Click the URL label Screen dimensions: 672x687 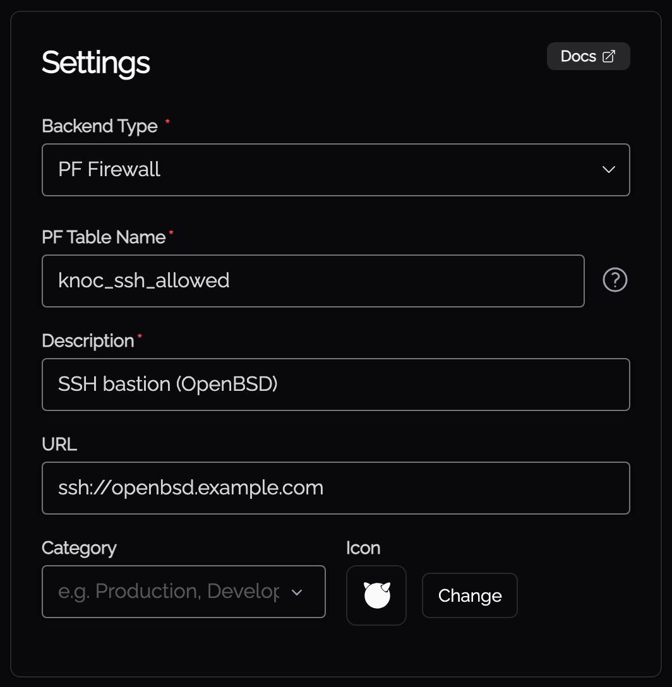point(59,445)
